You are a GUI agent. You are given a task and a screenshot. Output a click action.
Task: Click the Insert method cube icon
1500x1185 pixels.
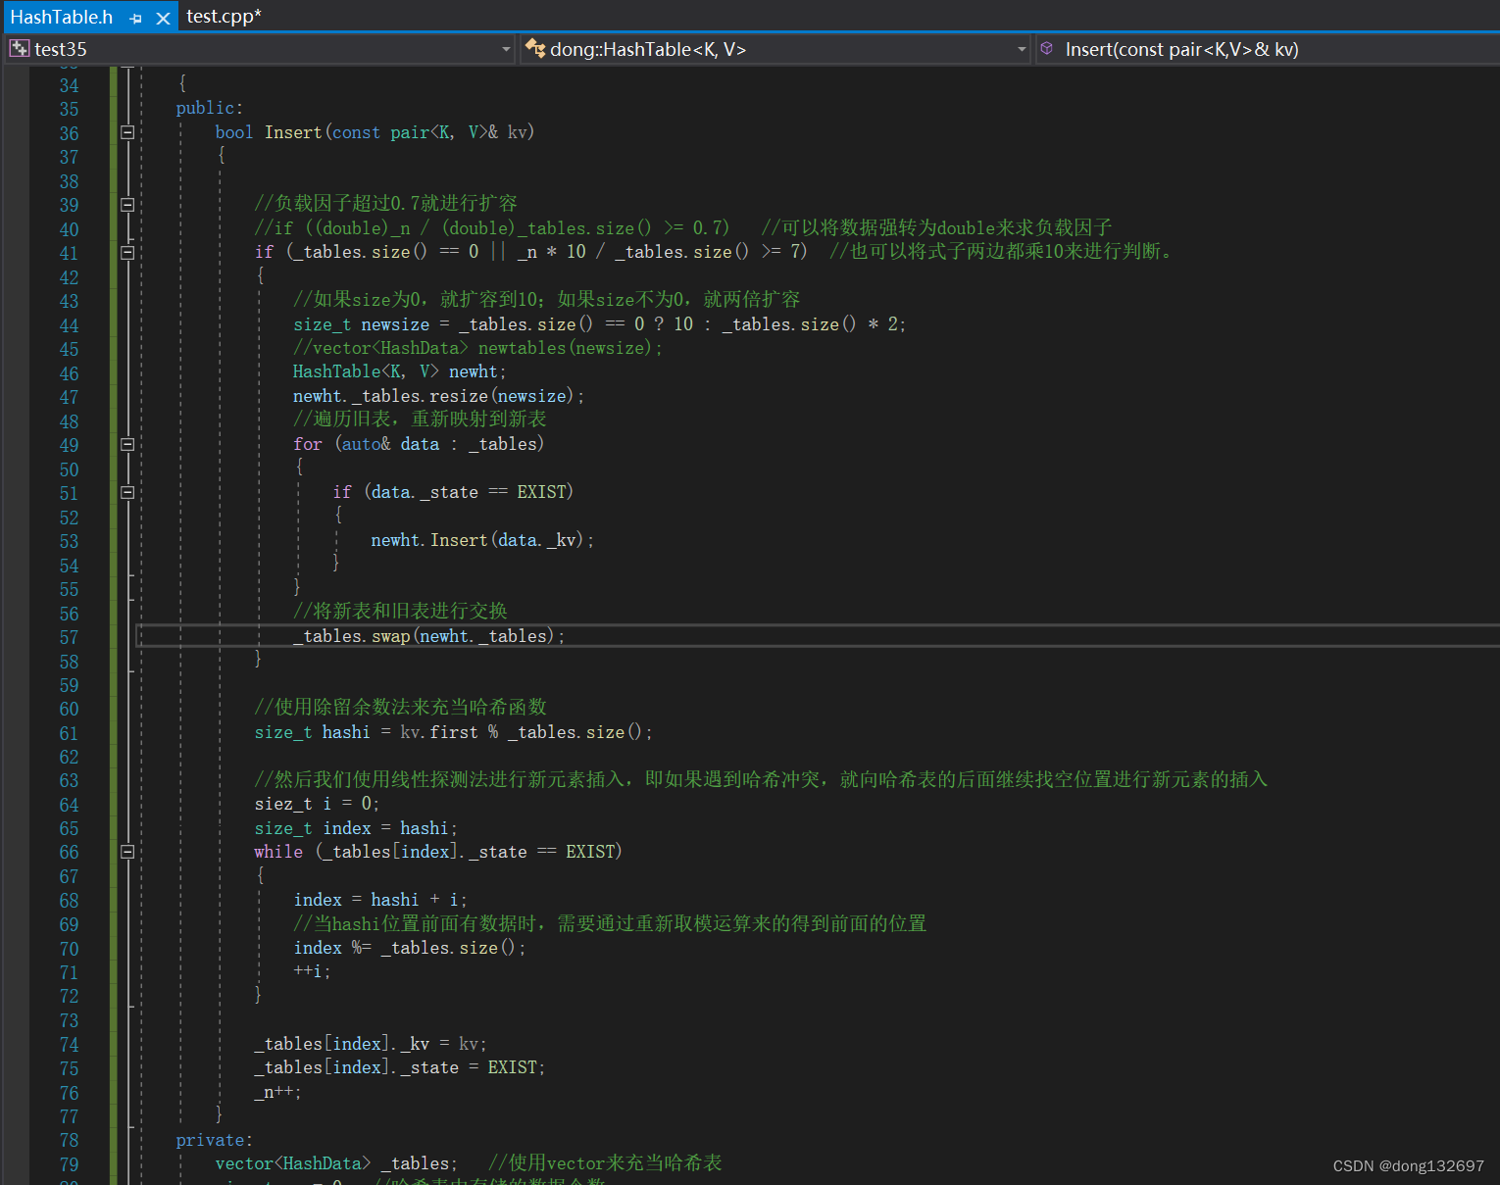tap(1047, 48)
